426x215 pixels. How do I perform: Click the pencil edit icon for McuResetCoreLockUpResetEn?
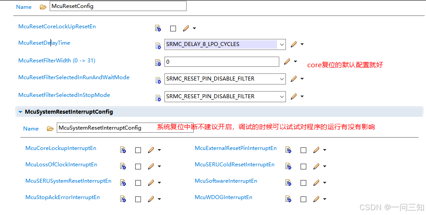point(186,28)
